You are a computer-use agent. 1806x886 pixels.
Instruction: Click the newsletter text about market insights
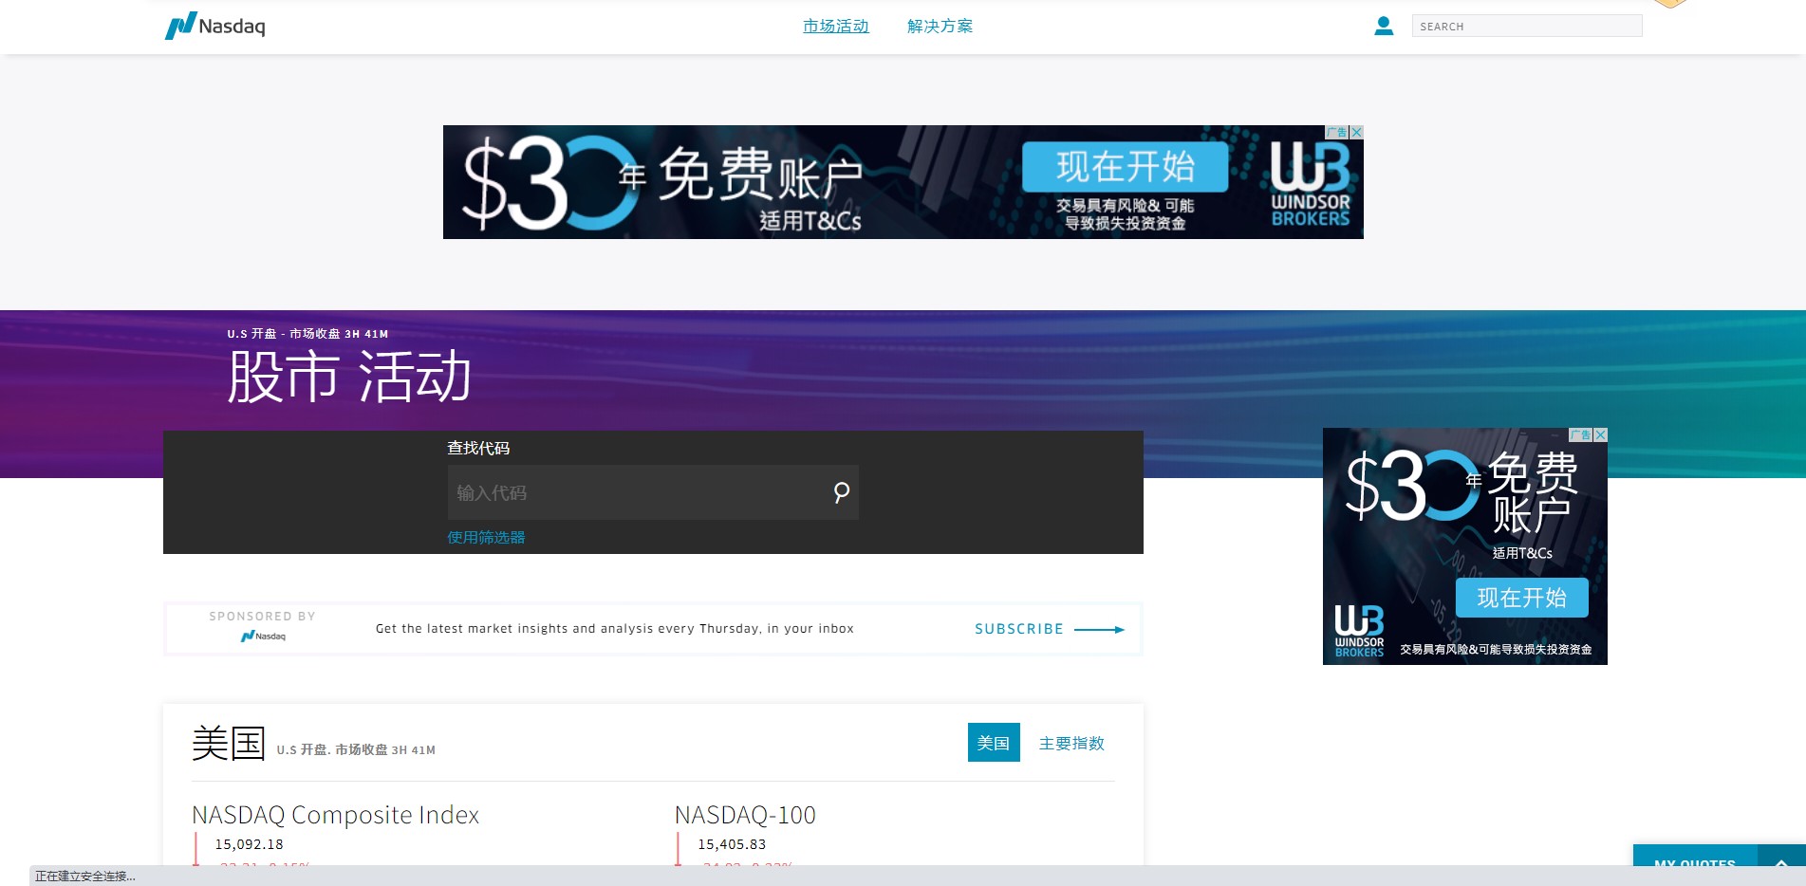coord(615,629)
